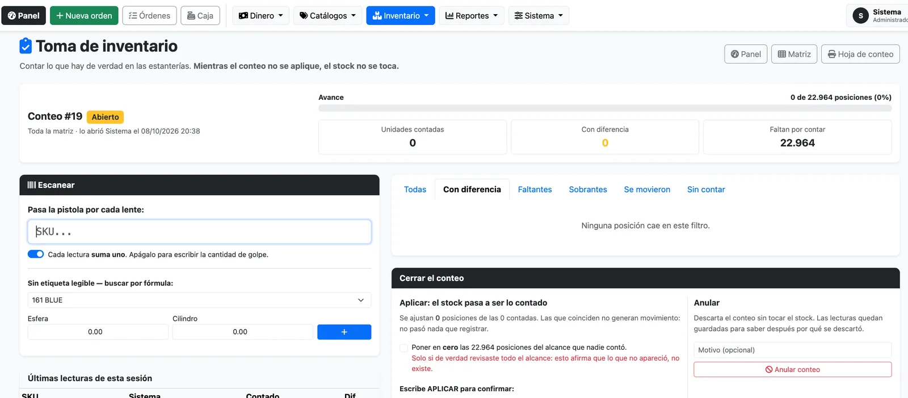Expand the Dinero dropdown menu
This screenshot has height=398, width=908.
261,15
